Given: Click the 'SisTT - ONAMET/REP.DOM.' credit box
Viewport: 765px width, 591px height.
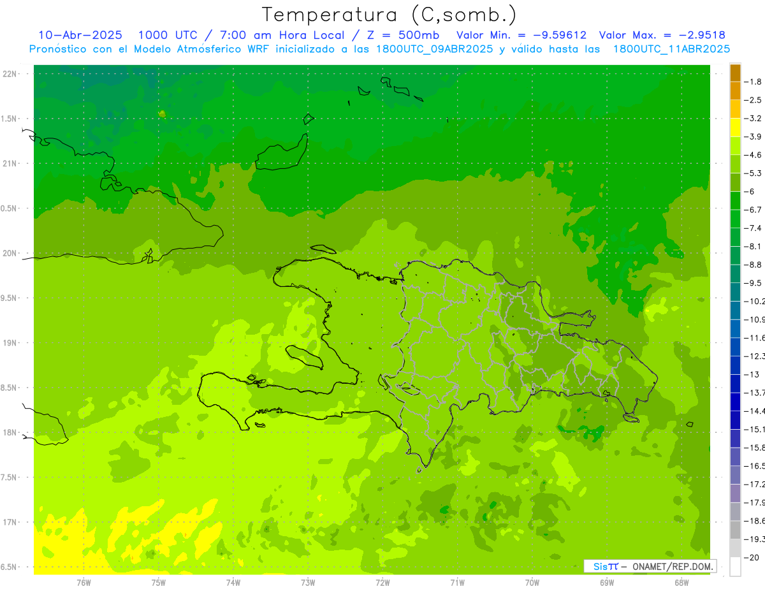Looking at the screenshot, I should 650,566.
